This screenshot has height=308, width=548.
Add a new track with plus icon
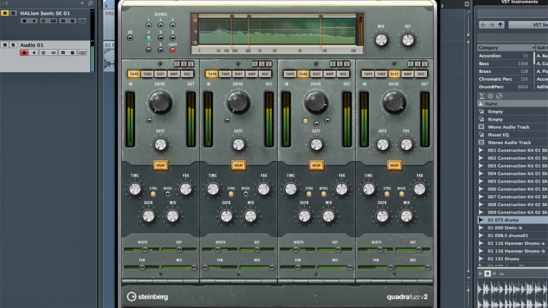pyautogui.click(x=82, y=3)
